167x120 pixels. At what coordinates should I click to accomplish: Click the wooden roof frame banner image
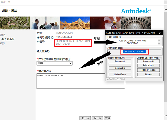(x=75, y=23)
